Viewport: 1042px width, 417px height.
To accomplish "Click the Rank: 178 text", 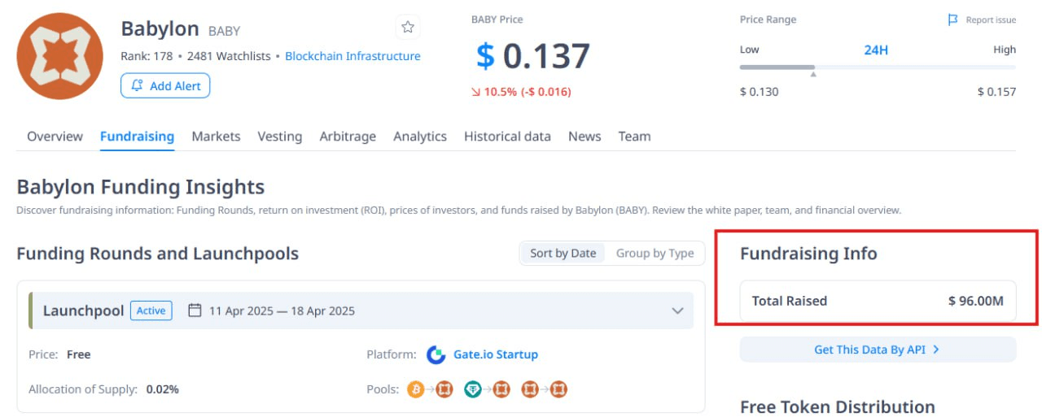I will [147, 56].
